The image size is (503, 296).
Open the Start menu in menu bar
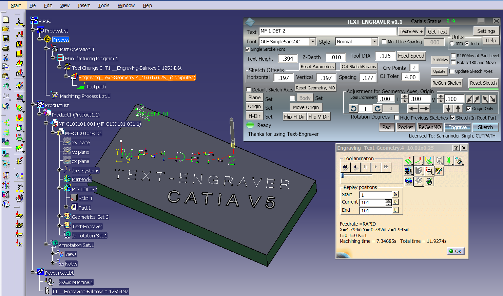[x=16, y=5]
